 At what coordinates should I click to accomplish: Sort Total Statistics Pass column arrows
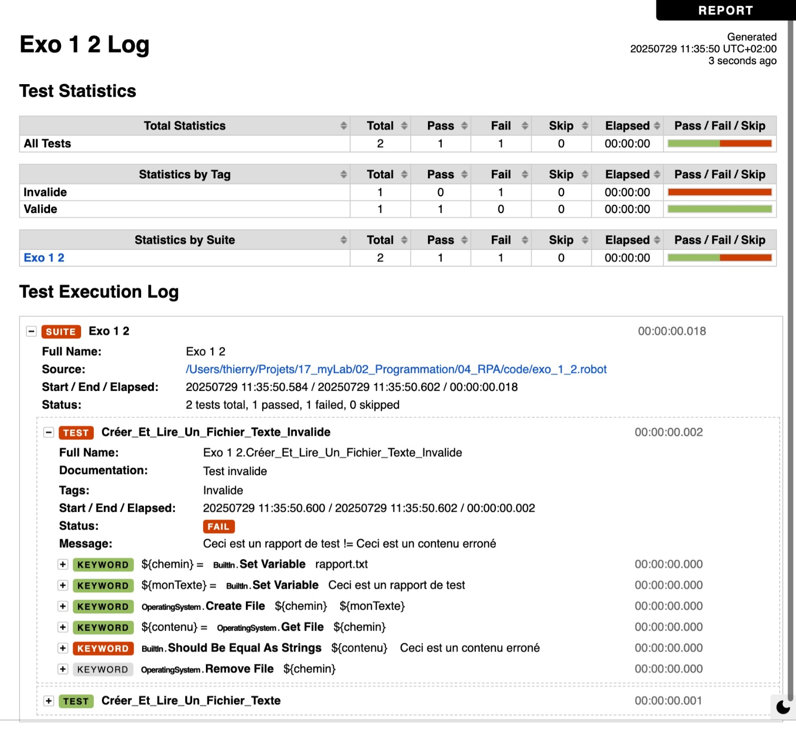[x=464, y=126]
